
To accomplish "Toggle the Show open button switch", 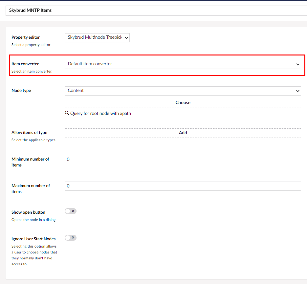I will pyautogui.click(x=71, y=211).
